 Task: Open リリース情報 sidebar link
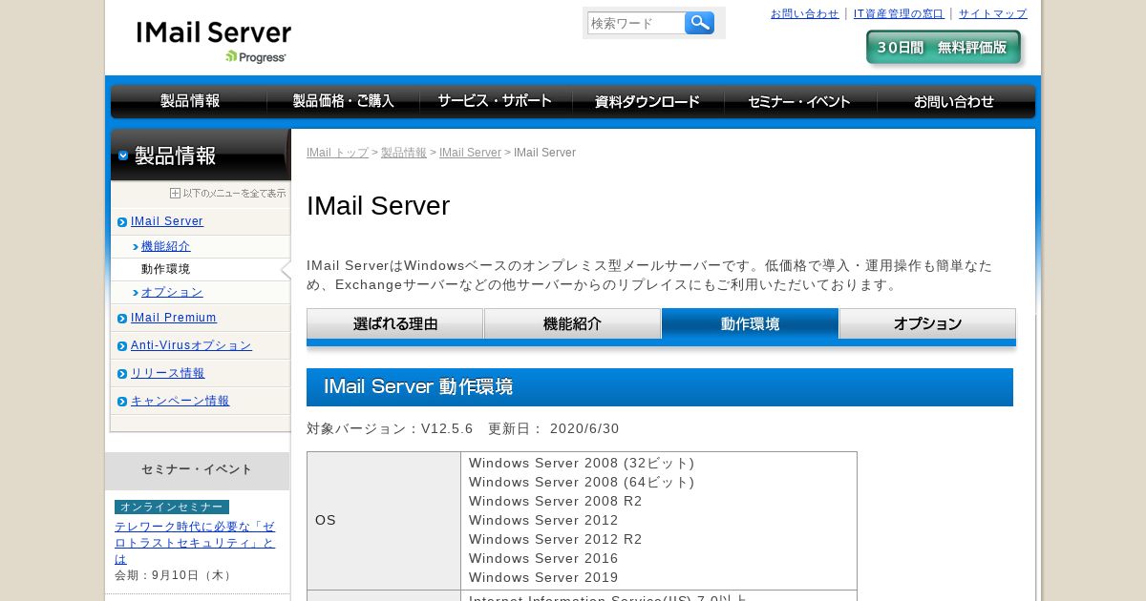tap(168, 373)
